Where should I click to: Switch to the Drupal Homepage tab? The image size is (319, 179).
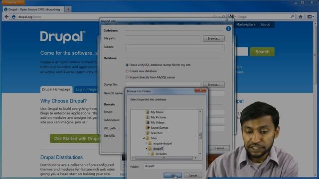[56, 89]
